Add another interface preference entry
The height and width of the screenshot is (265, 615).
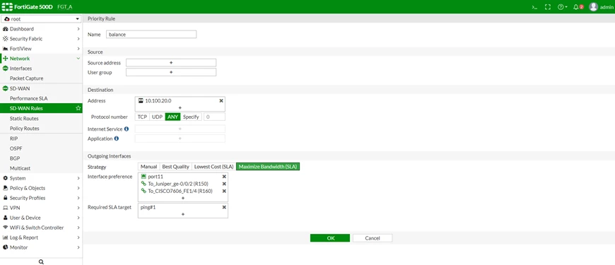pyautogui.click(x=183, y=198)
